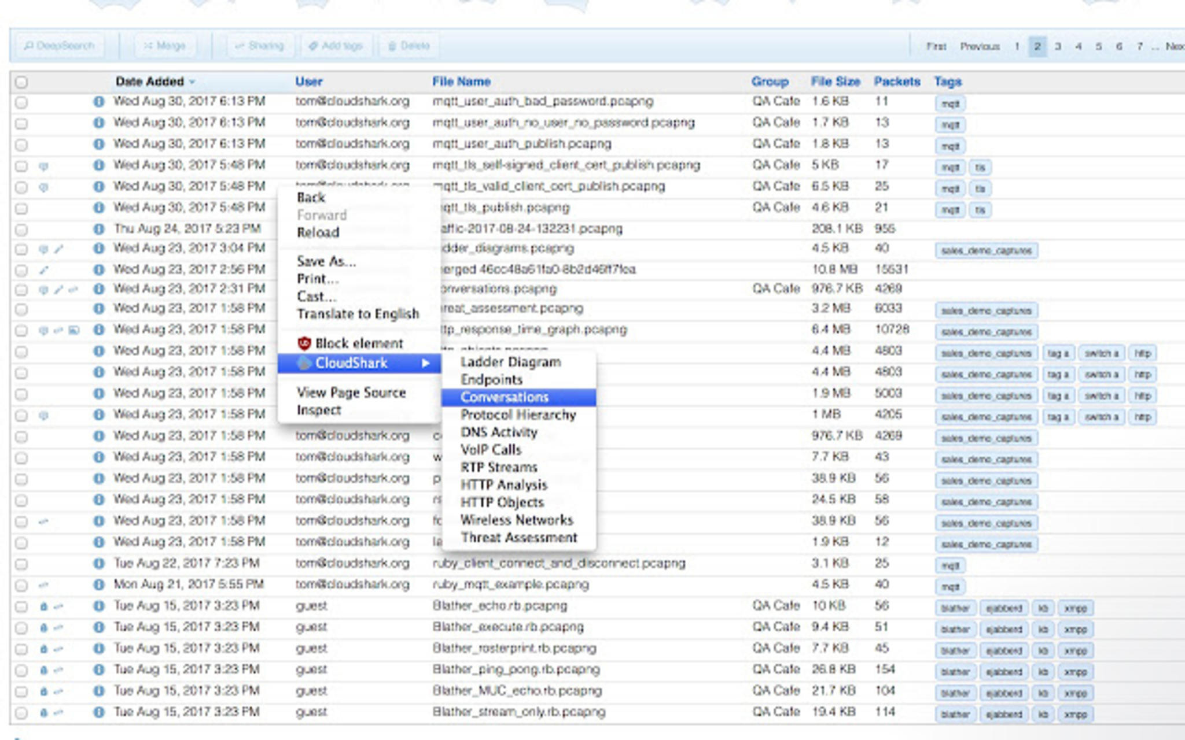Click Inspect in context menu
The image size is (1185, 740).
click(359, 410)
